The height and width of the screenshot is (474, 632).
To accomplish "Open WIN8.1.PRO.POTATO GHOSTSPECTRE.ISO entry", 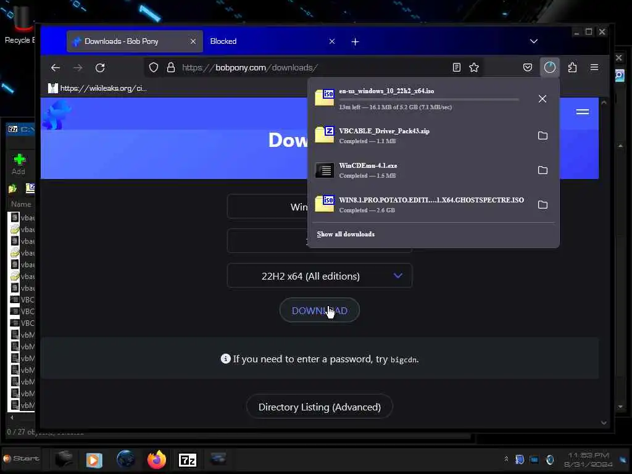I will click(x=419, y=205).
